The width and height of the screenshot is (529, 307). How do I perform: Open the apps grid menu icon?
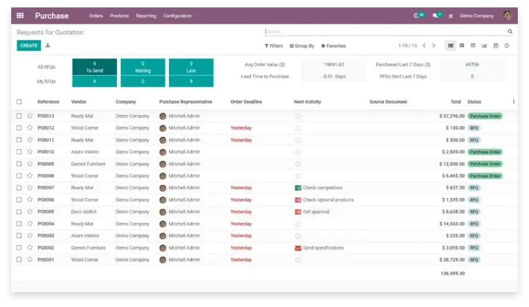[20, 15]
